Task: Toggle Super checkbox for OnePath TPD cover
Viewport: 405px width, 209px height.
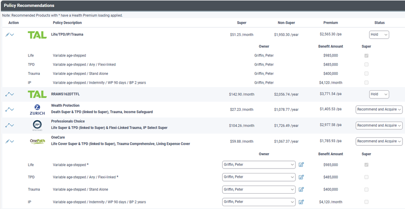Action: [366, 177]
